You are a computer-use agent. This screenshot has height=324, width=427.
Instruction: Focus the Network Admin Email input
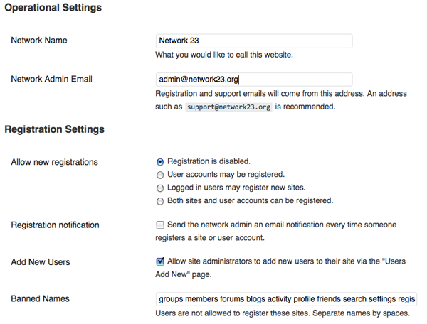(254, 80)
